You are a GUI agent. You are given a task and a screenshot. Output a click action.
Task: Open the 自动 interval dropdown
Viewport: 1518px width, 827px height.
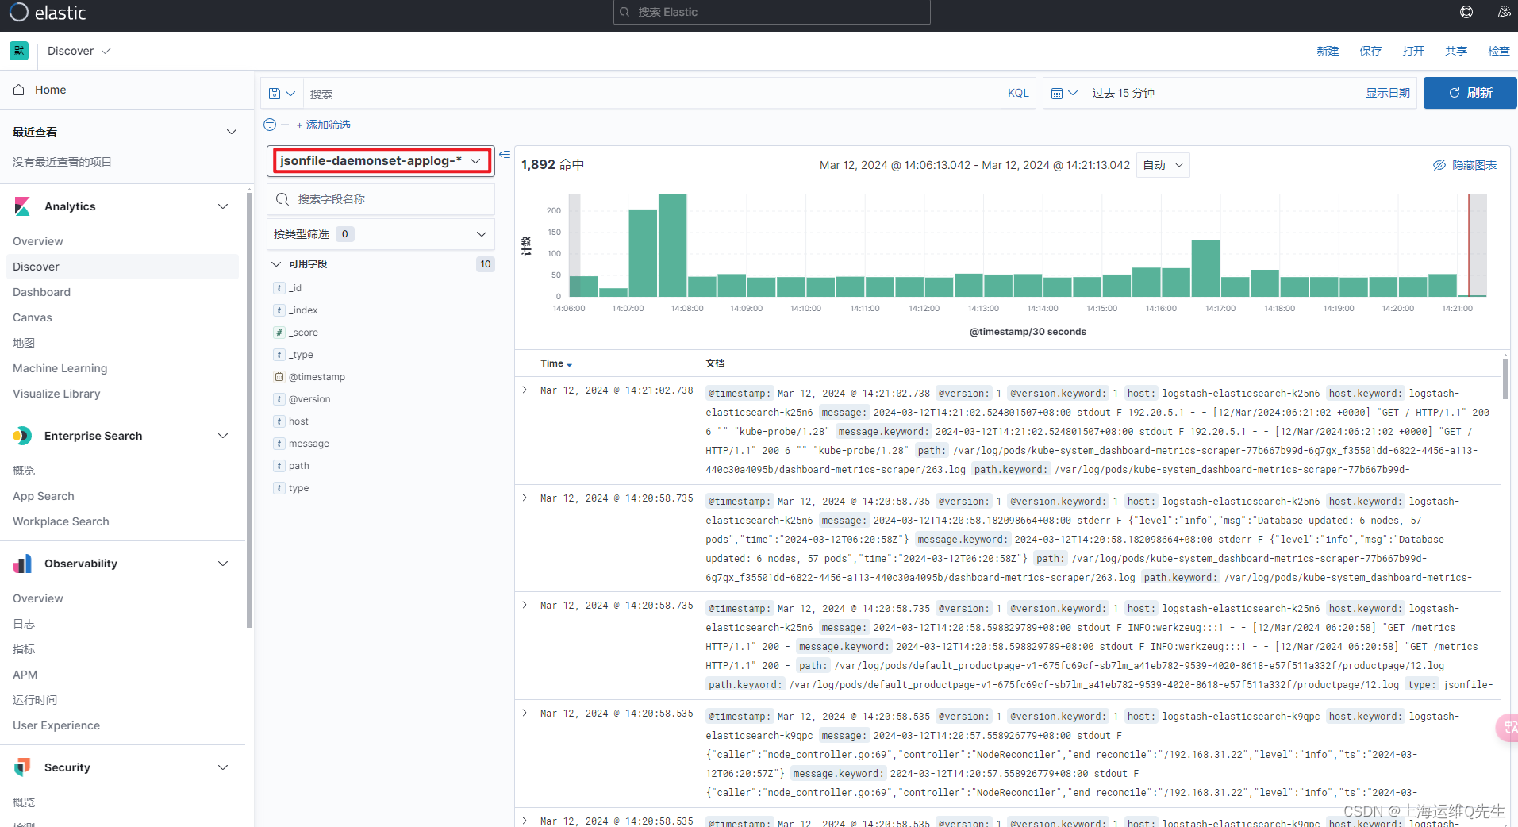point(1163,165)
